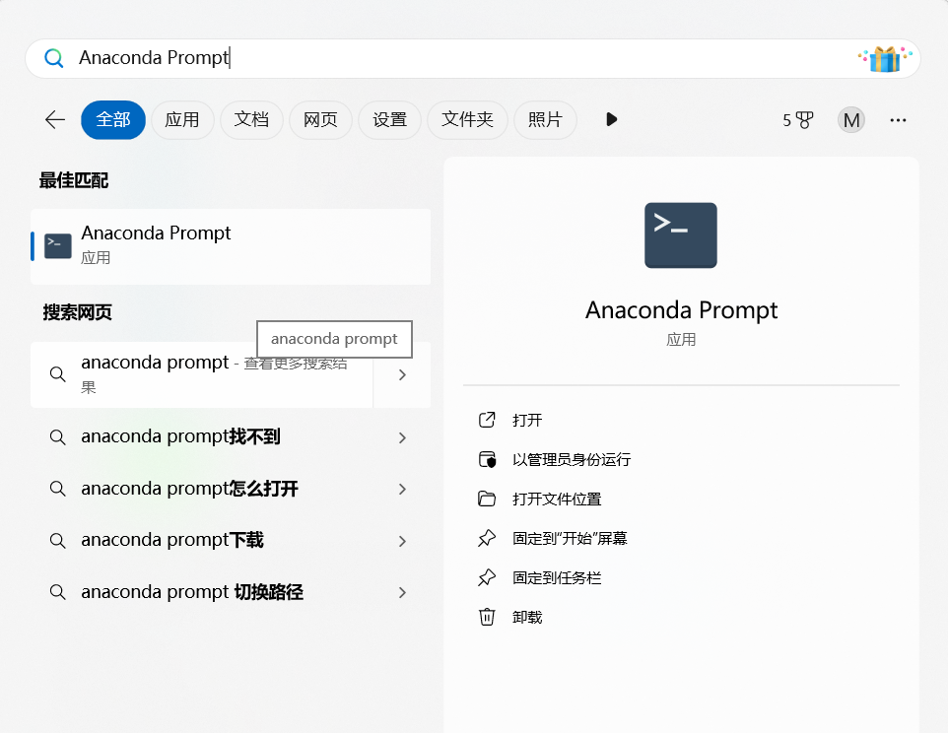Open the rewards points trophy indicator
The height and width of the screenshot is (733, 948).
[x=798, y=120]
